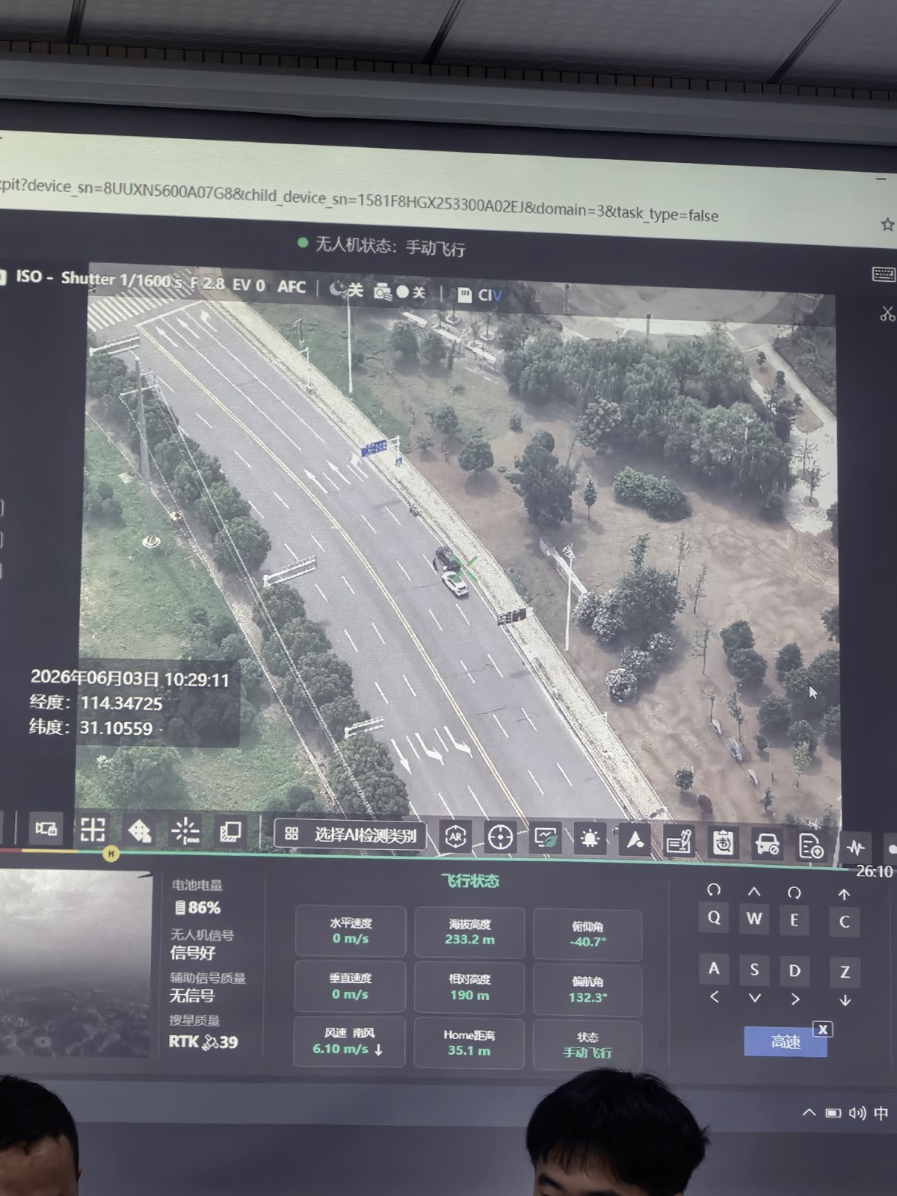The height and width of the screenshot is (1196, 897).
Task: Click the secondary camera thumbnail view
Action: pos(75,964)
